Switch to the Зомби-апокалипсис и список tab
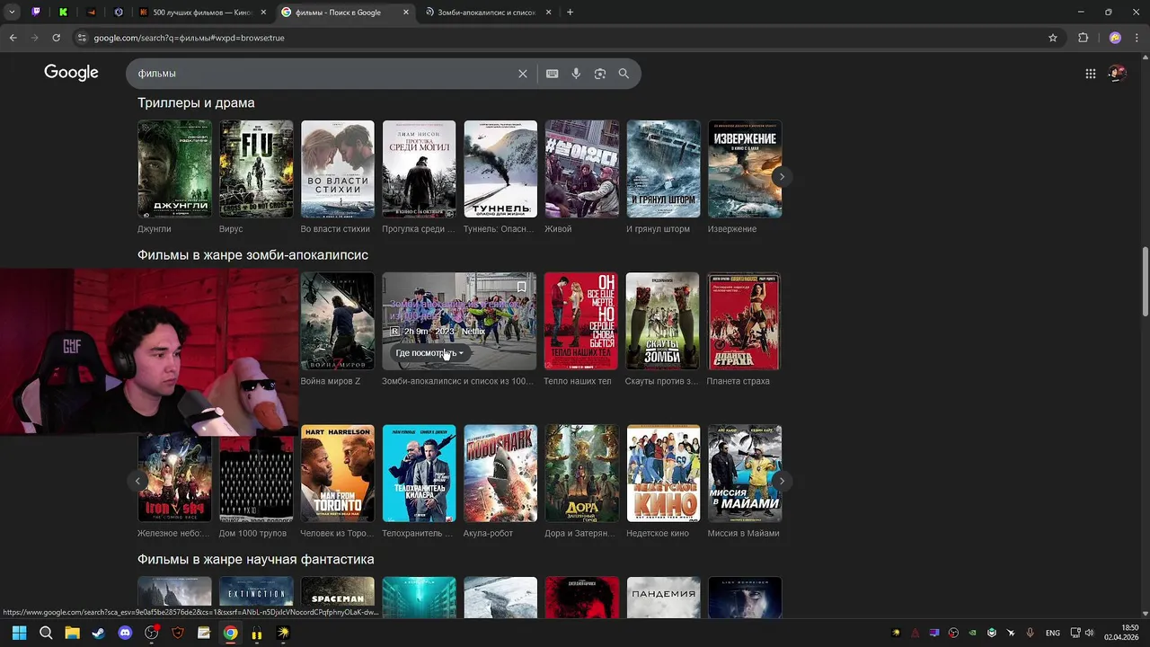 486,13
